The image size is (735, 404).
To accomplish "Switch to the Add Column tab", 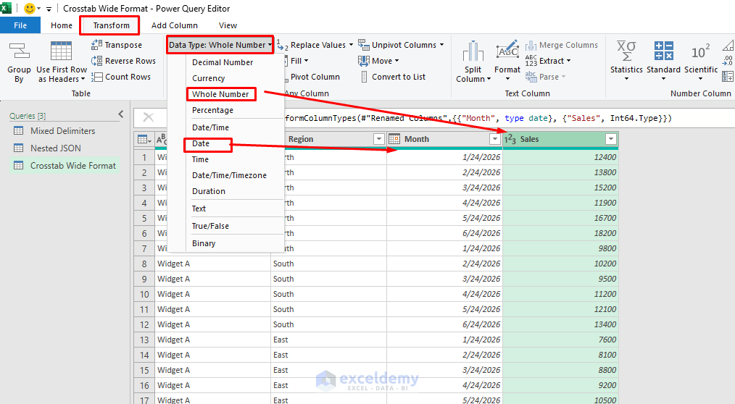I will (175, 25).
